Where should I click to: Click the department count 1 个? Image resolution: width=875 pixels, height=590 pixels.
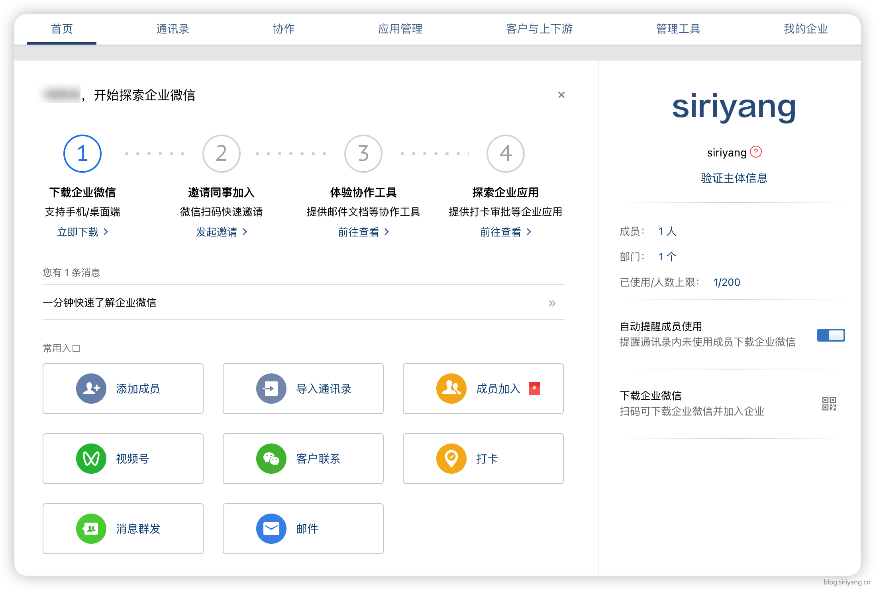pyautogui.click(x=667, y=257)
